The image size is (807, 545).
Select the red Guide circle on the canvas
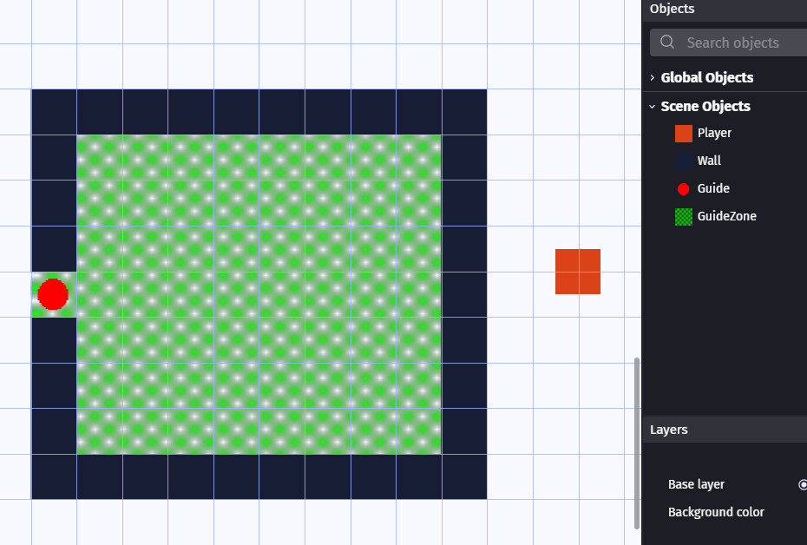[53, 294]
